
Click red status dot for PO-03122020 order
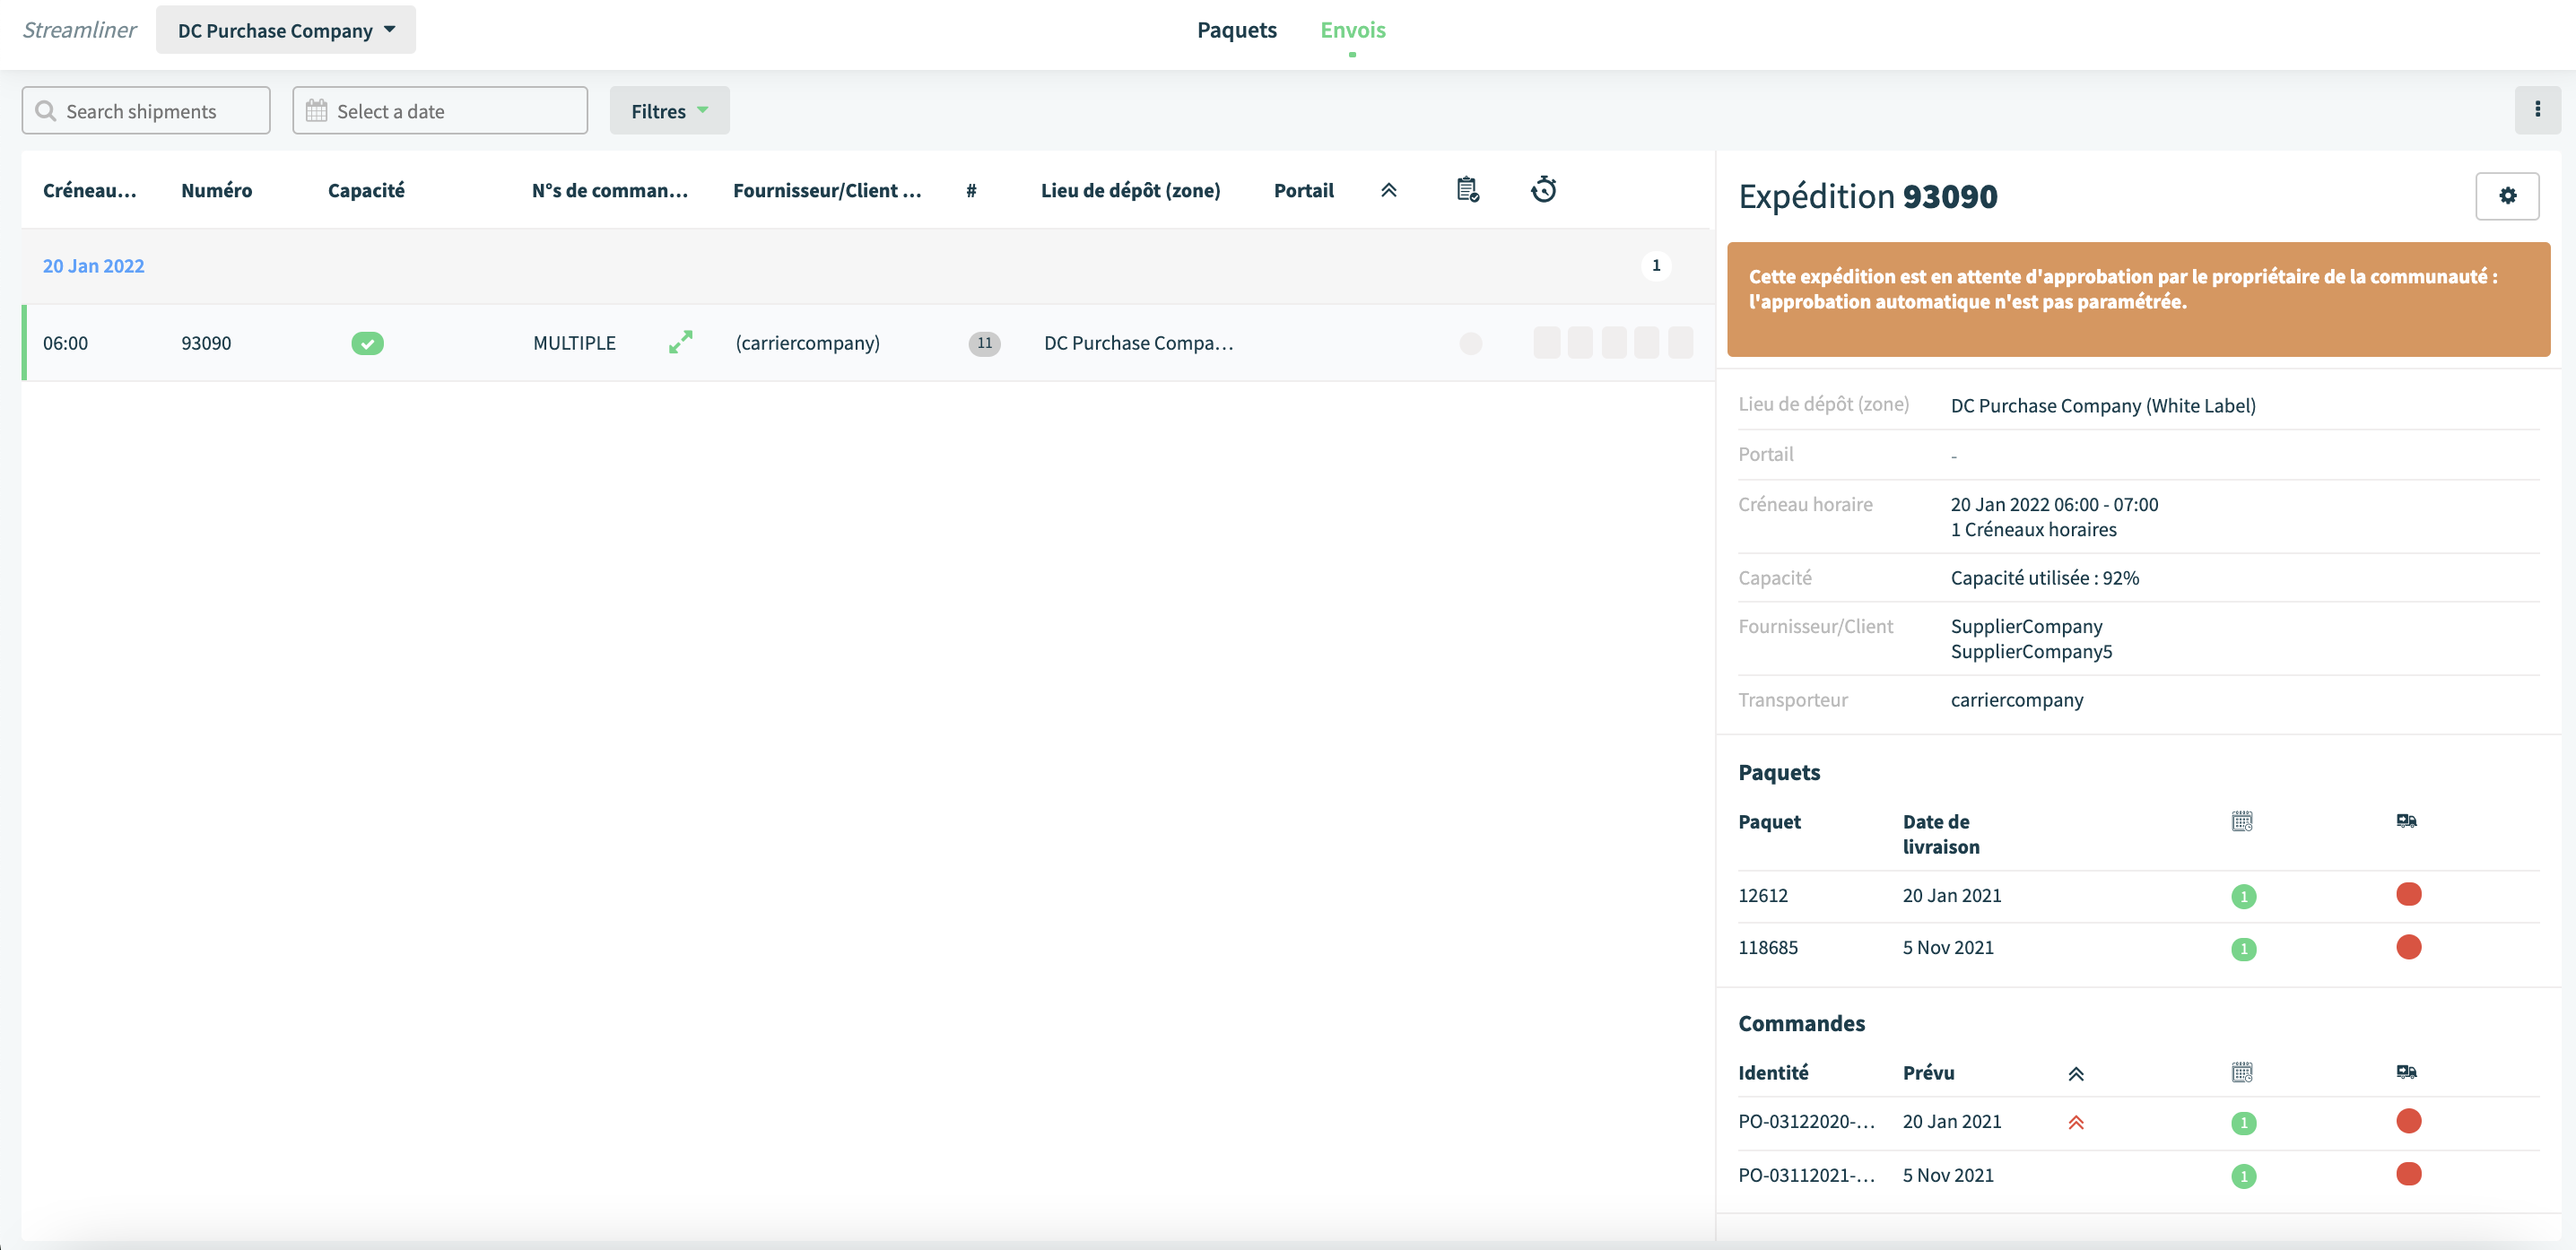pos(2408,1120)
